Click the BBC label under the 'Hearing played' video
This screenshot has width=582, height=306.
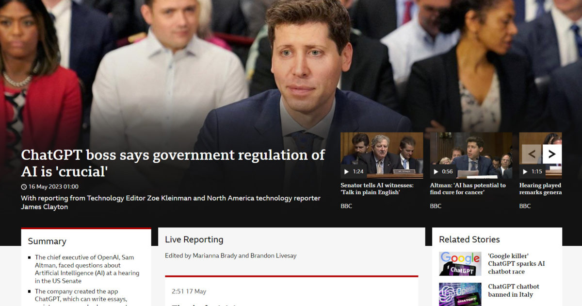(x=525, y=206)
